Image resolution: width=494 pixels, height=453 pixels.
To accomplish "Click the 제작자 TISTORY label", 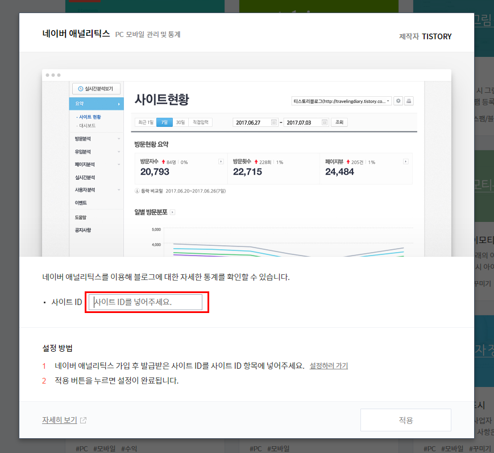I will pyautogui.click(x=425, y=36).
